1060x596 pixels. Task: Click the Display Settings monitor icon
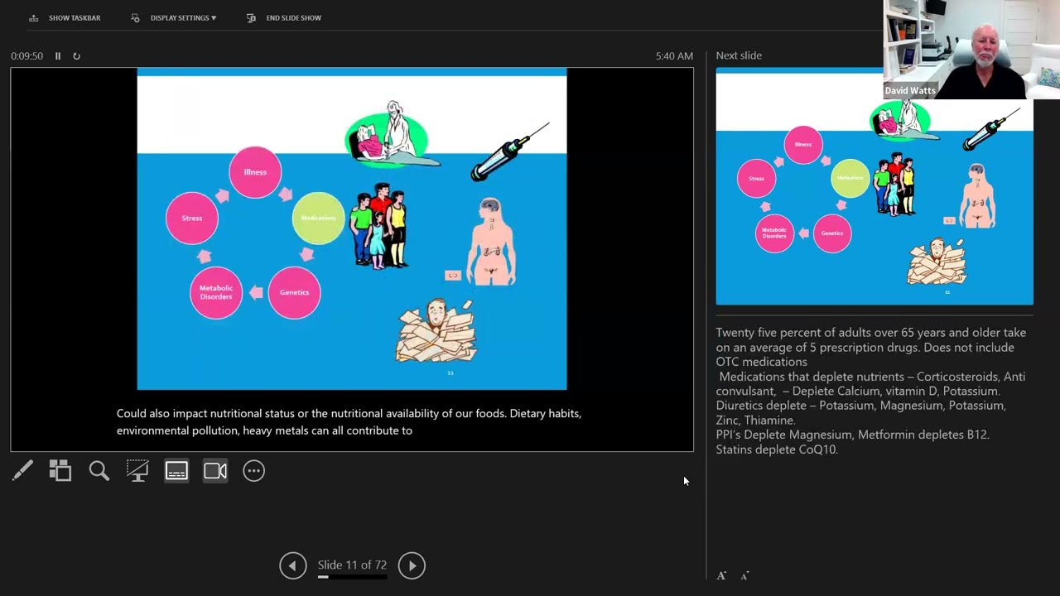[135, 17]
